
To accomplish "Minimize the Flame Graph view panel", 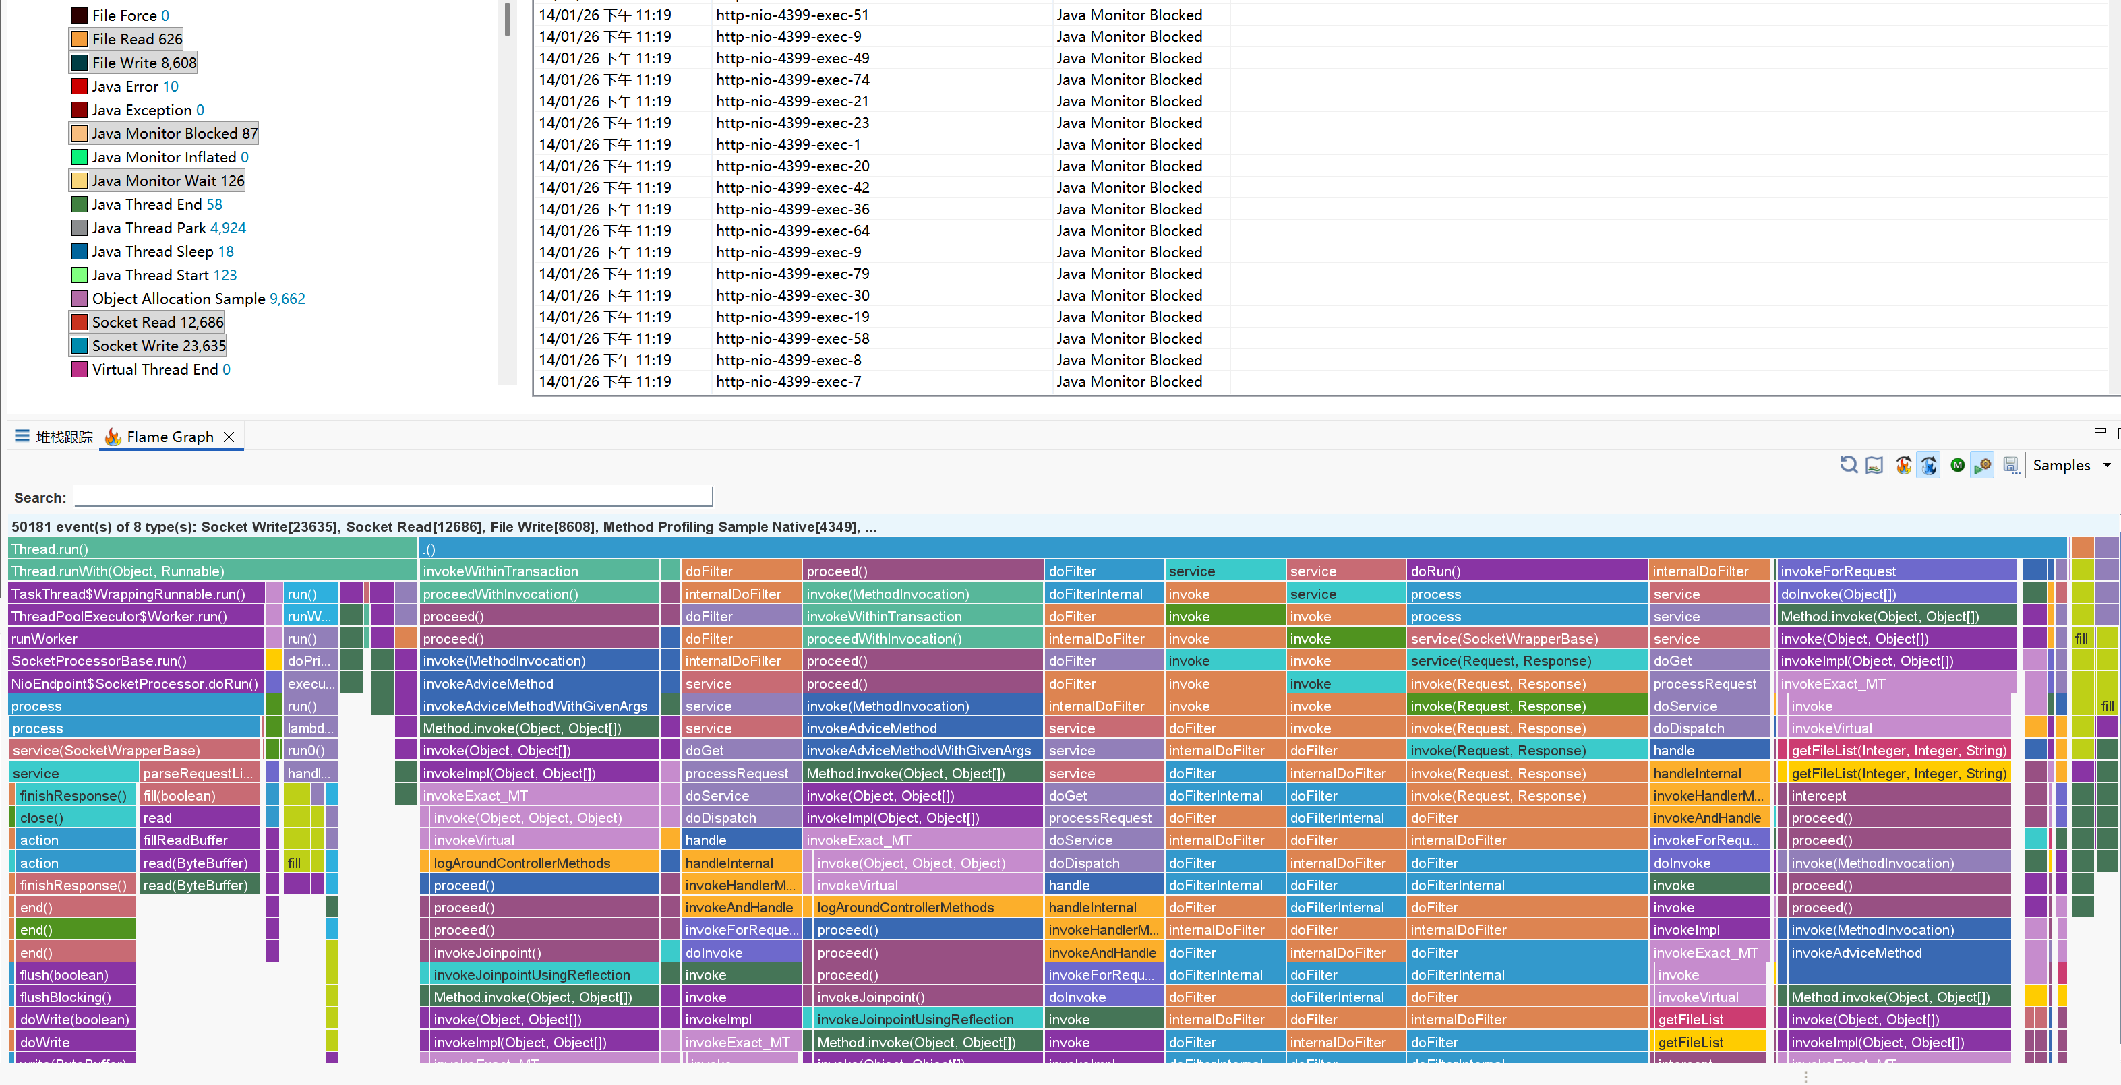I will [x=2099, y=431].
